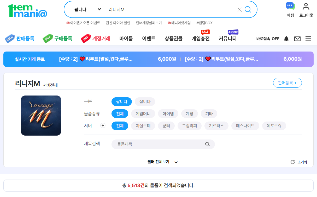Click the 5,513건 result count text
317x197 pixels.
(136, 186)
